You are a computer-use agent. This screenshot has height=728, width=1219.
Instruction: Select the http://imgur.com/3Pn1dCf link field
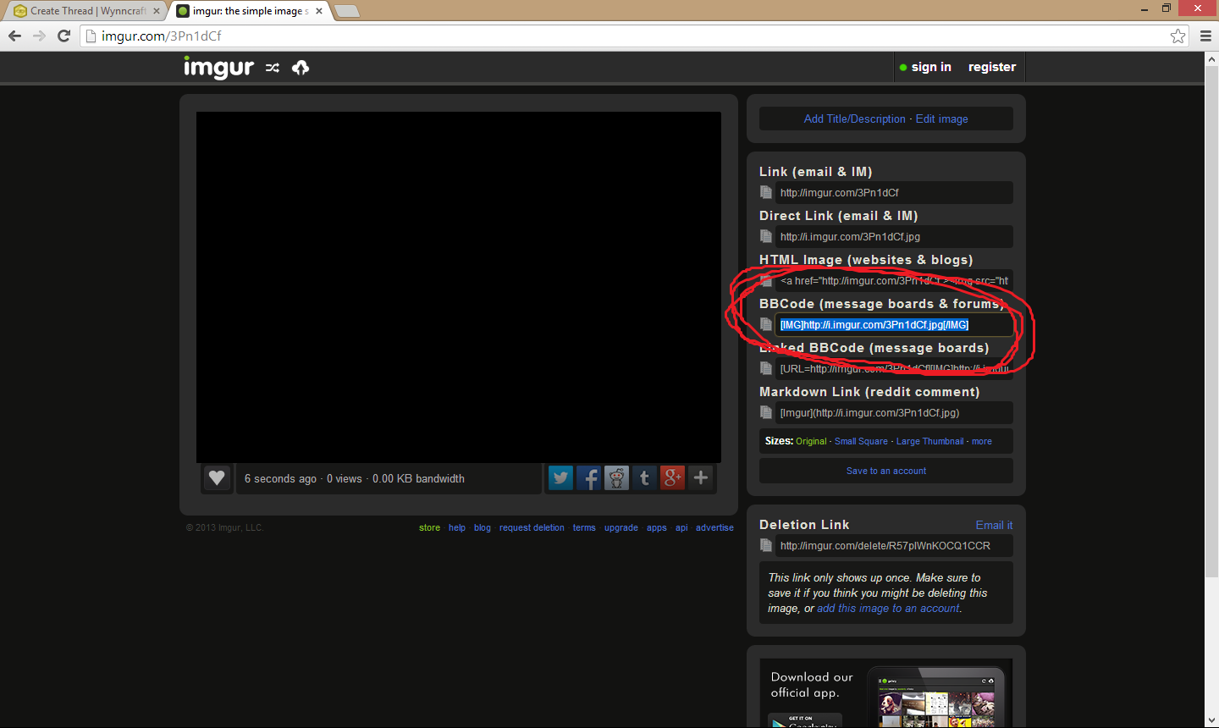(894, 192)
